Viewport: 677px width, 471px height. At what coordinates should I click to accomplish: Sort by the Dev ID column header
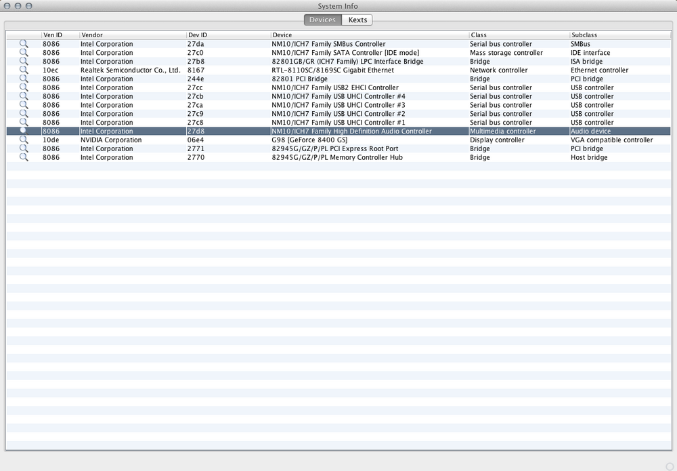click(x=227, y=35)
